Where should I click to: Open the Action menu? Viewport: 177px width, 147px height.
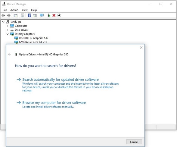pos(14,10)
